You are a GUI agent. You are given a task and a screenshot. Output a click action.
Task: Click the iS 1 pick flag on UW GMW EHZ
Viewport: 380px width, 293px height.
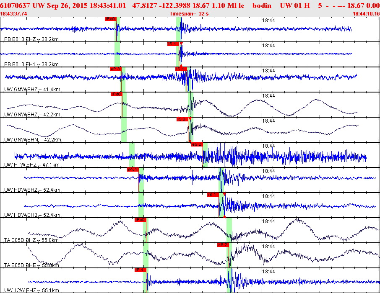(181, 69)
